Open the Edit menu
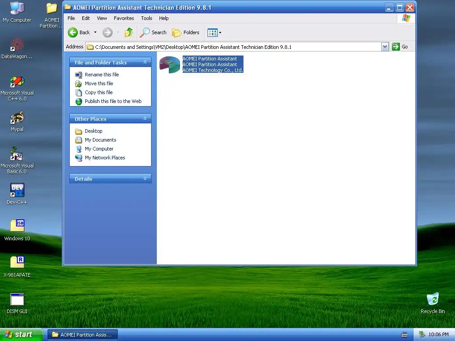The width and height of the screenshot is (455, 341). point(86,18)
